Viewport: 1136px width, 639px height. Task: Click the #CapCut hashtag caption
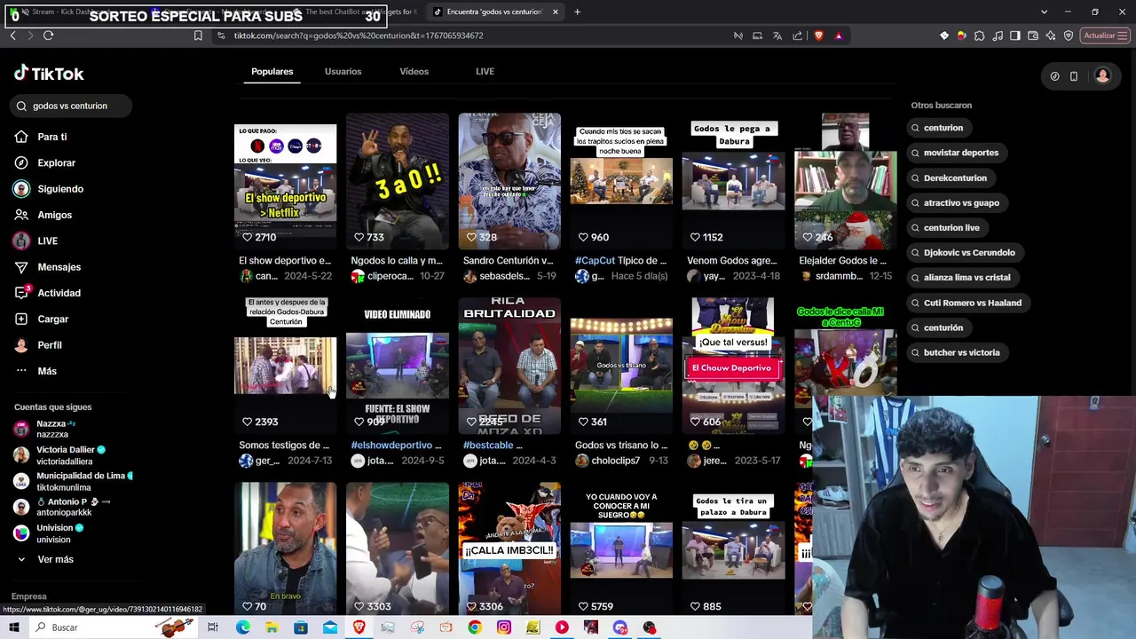pos(596,261)
